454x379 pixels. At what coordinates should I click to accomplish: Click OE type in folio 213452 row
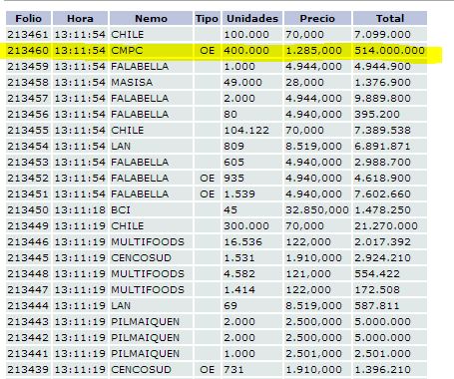[207, 179]
